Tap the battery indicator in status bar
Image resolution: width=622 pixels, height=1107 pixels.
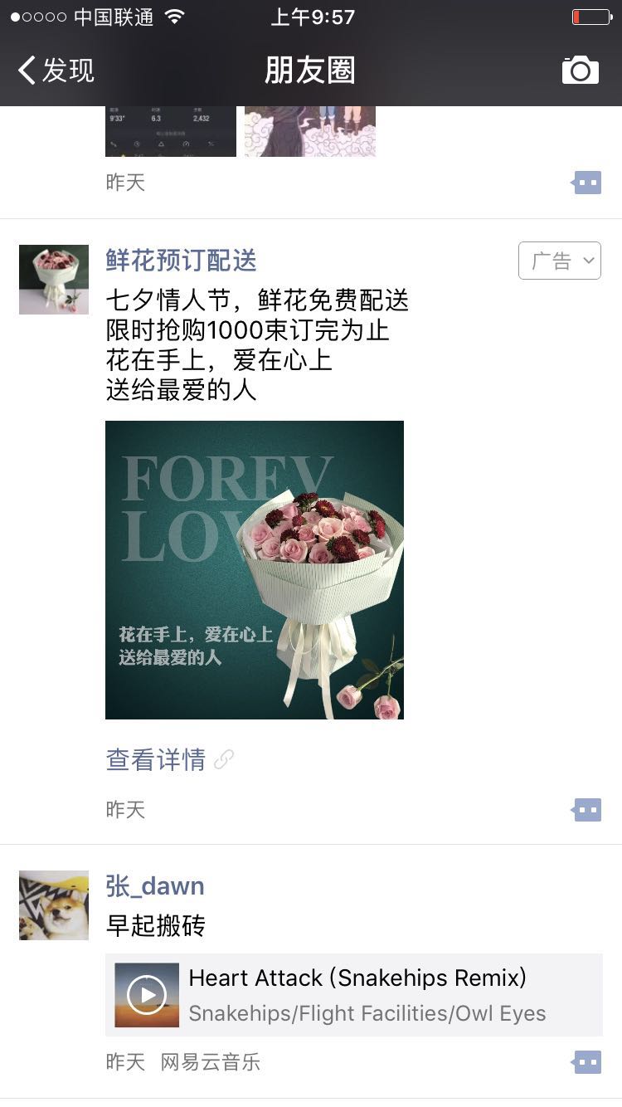tap(592, 17)
